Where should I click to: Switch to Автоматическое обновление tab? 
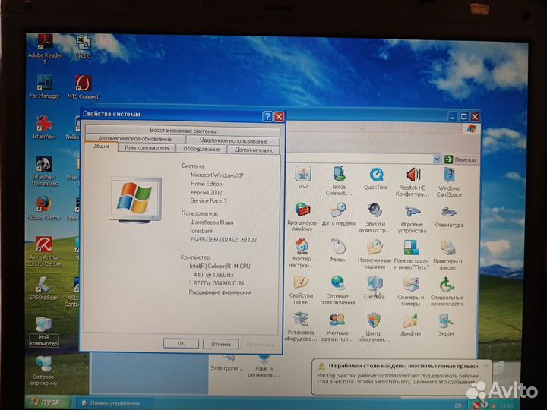click(135, 138)
